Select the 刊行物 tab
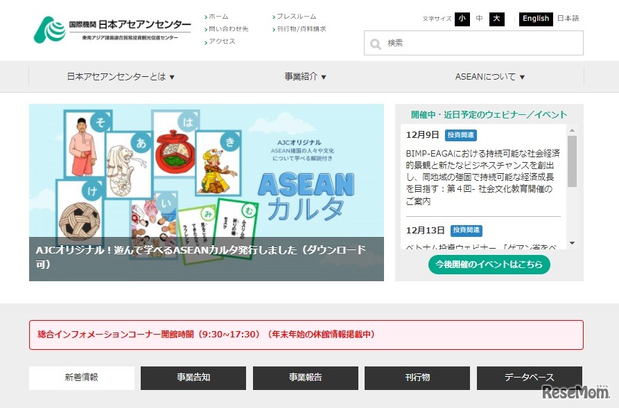Screen dimensions: 619x408 [417, 378]
